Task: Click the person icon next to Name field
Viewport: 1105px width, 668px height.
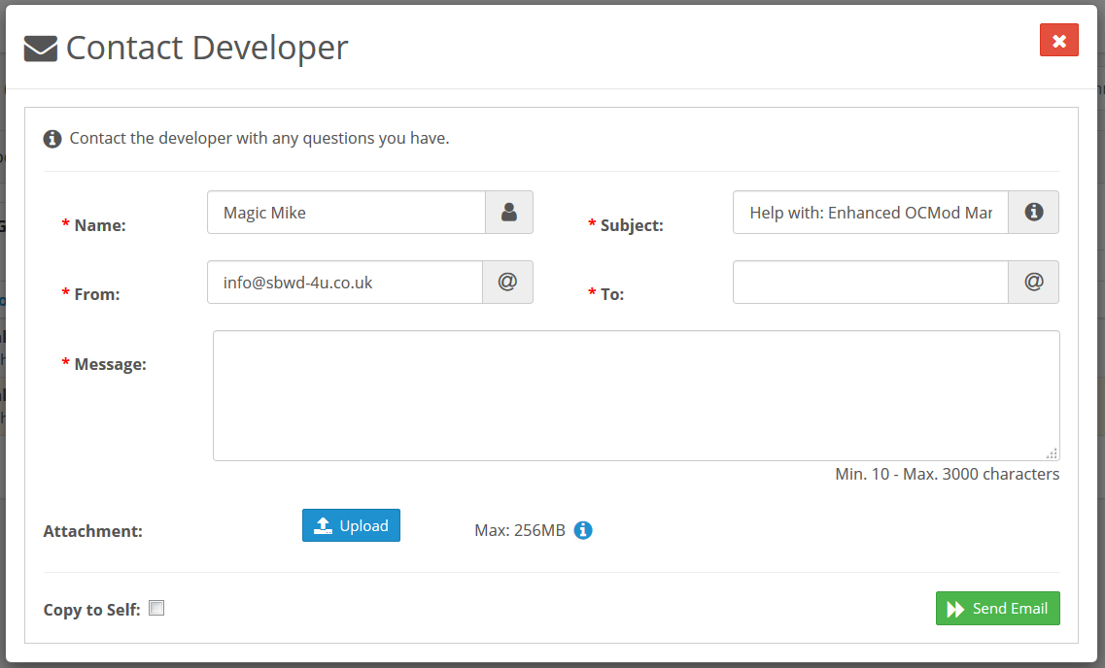Action: (509, 212)
